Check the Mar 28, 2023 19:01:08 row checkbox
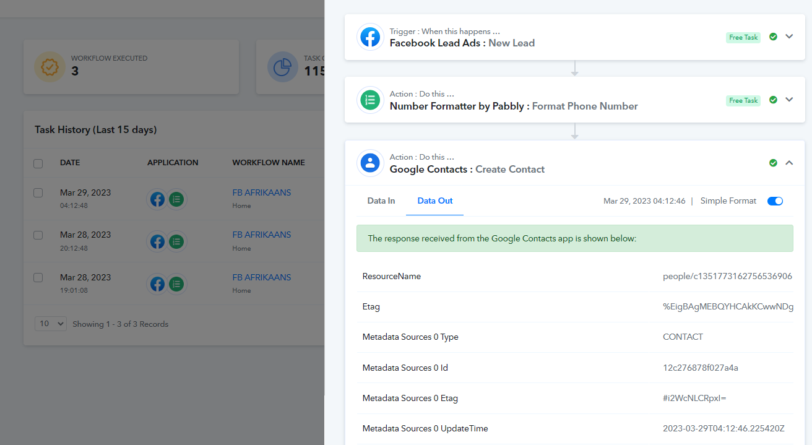The height and width of the screenshot is (445, 812). tap(38, 277)
